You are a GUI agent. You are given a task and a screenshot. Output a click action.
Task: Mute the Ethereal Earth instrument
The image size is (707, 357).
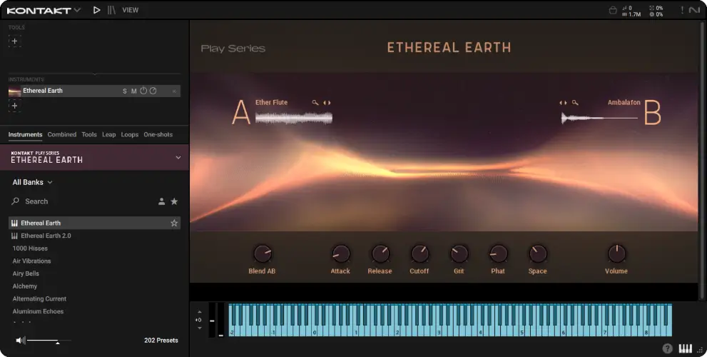click(x=134, y=91)
